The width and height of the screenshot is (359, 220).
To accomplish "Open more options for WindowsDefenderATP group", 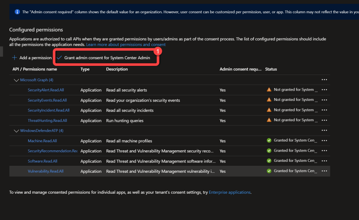I will point(324,131).
